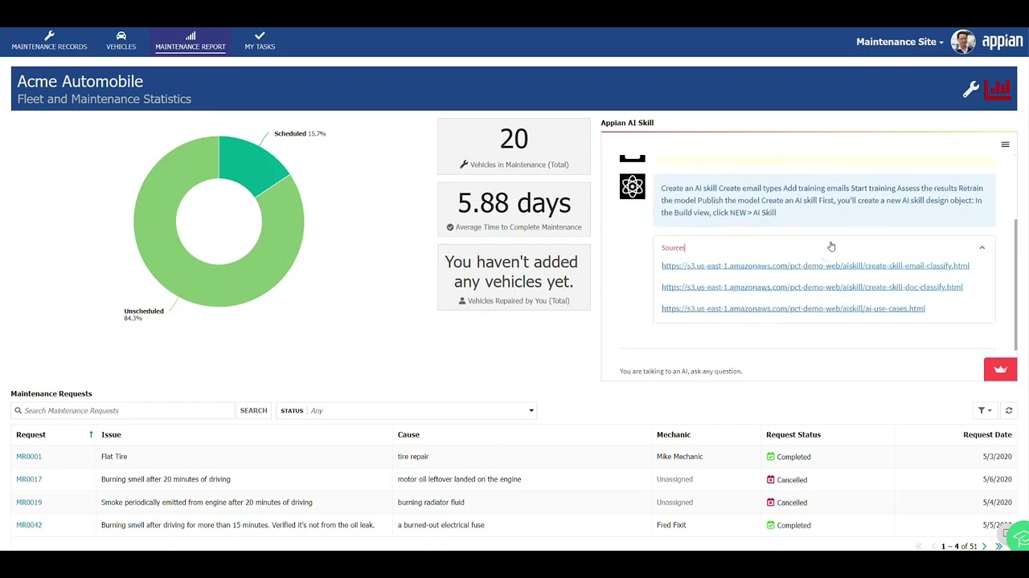1029x578 pixels.
Task: Click 'motor oil leftover landed on the engine'
Action: [x=459, y=479]
